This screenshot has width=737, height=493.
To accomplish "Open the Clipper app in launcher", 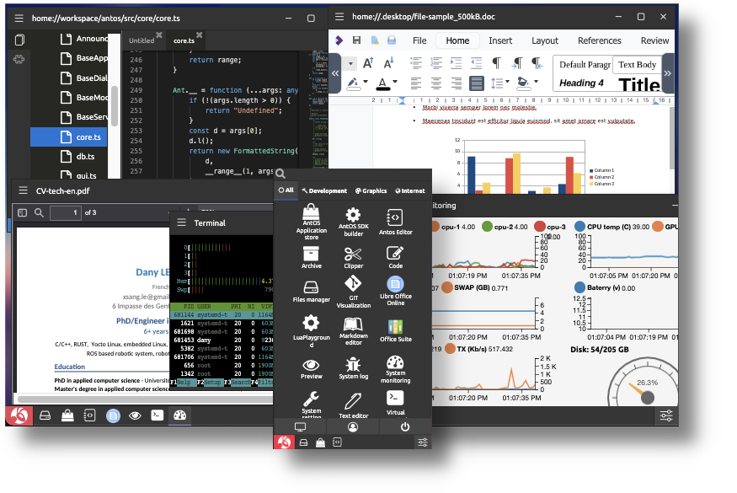I will (353, 255).
